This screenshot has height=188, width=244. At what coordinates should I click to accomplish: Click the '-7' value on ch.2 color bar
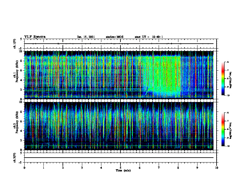tap(227, 121)
